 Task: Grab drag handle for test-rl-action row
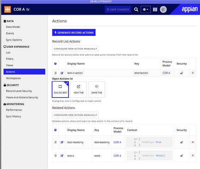(55, 73)
